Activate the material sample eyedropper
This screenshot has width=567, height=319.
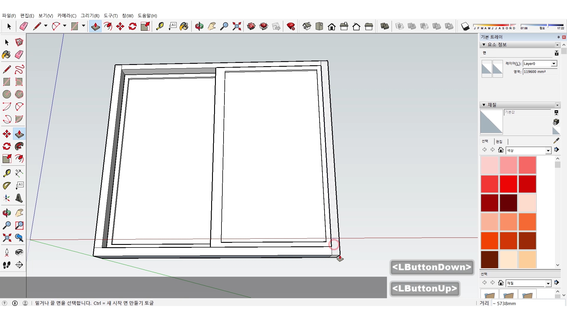tap(556, 141)
